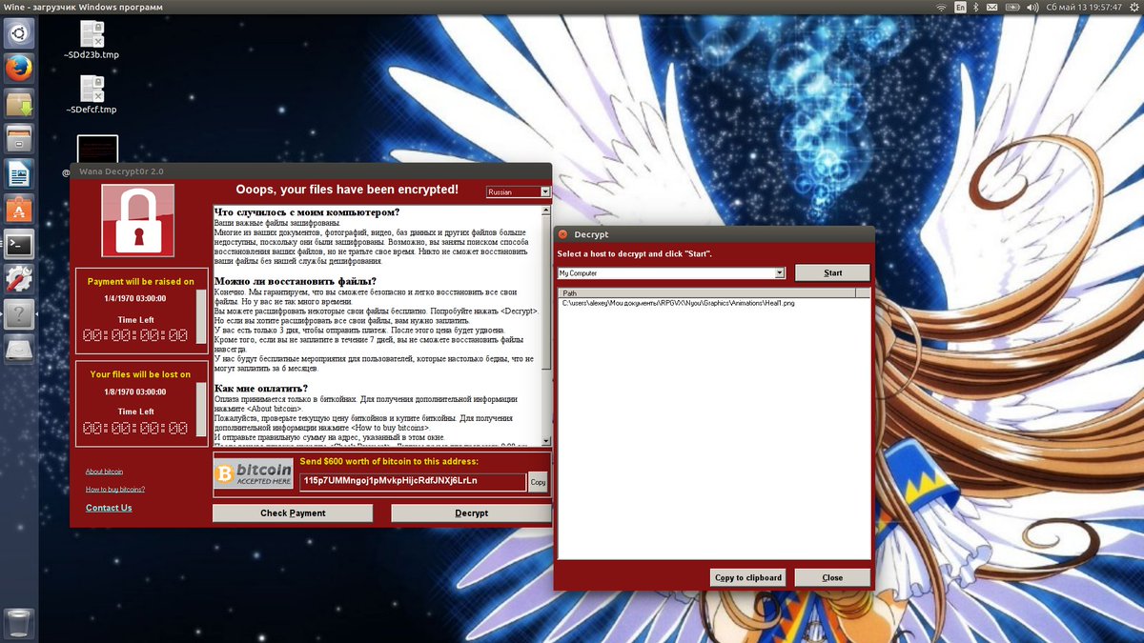Click the 'Payment will be raised on' label
This screenshot has width=1144, height=643.
click(140, 281)
